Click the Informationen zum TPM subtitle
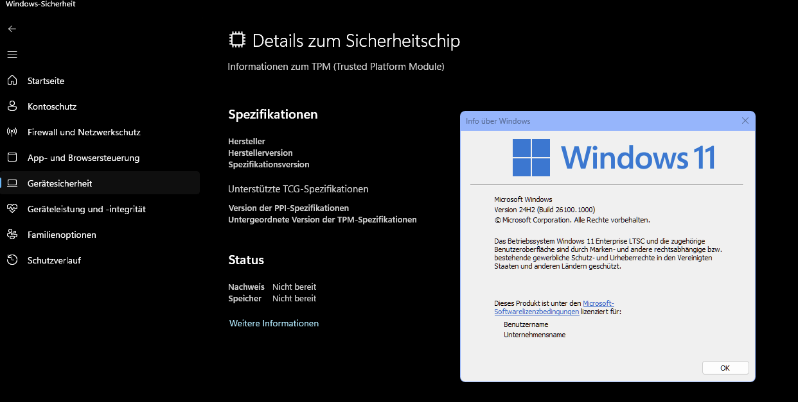This screenshot has width=798, height=402. tap(336, 66)
